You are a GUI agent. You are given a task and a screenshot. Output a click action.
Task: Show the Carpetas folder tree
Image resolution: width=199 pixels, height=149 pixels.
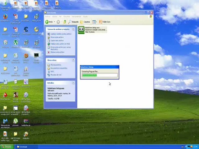(x=85, y=22)
